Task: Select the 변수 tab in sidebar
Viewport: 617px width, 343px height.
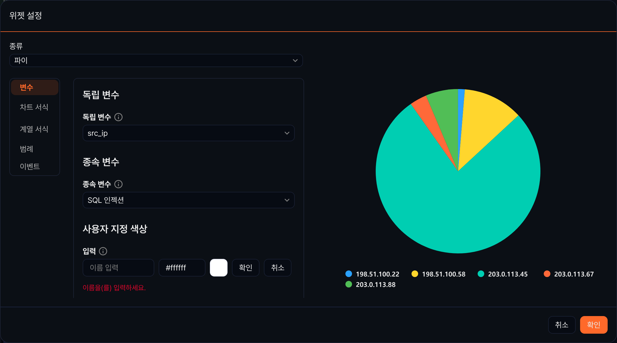Action: (x=35, y=87)
